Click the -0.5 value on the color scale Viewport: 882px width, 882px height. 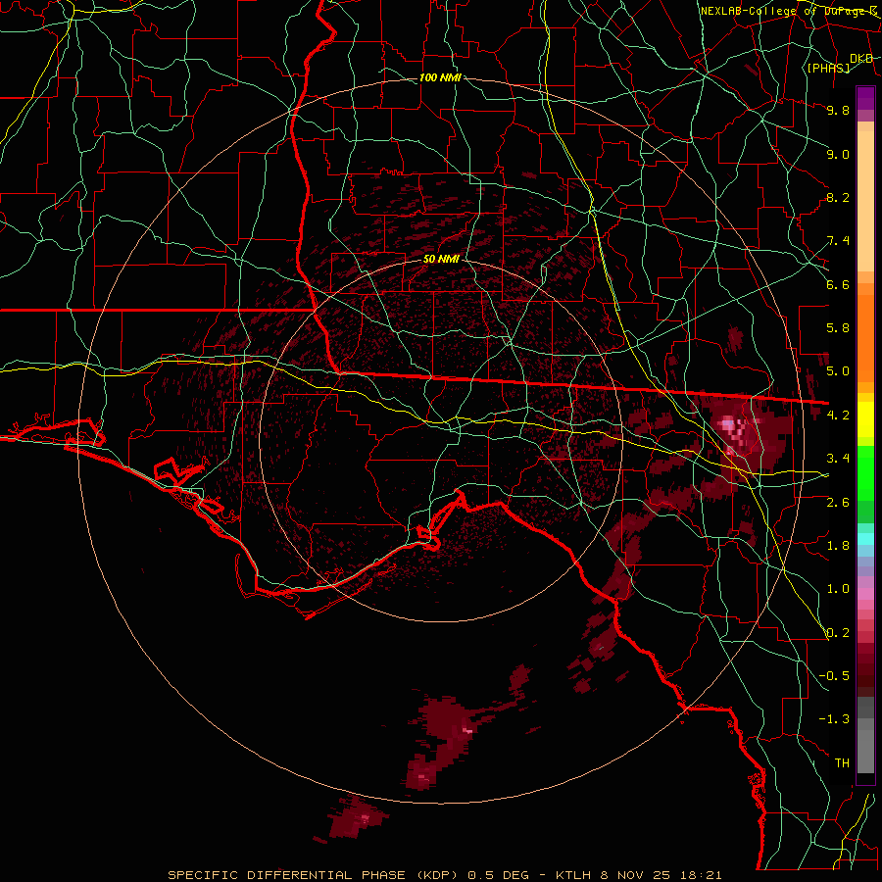[834, 676]
